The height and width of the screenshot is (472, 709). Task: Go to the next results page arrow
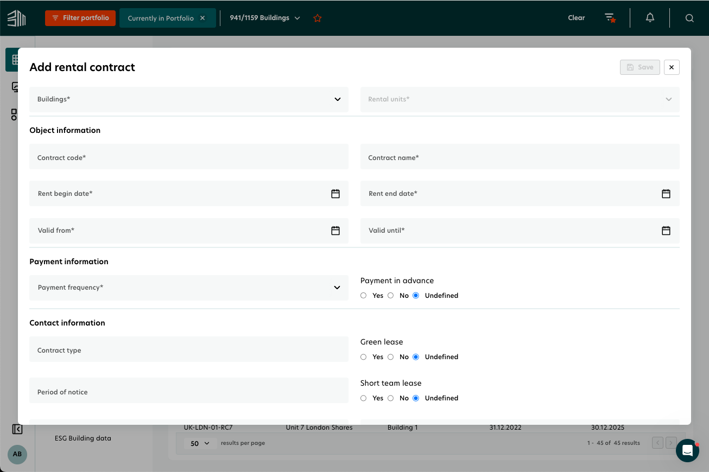point(671,443)
